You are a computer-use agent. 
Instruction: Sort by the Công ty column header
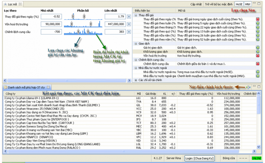coord(69,93)
